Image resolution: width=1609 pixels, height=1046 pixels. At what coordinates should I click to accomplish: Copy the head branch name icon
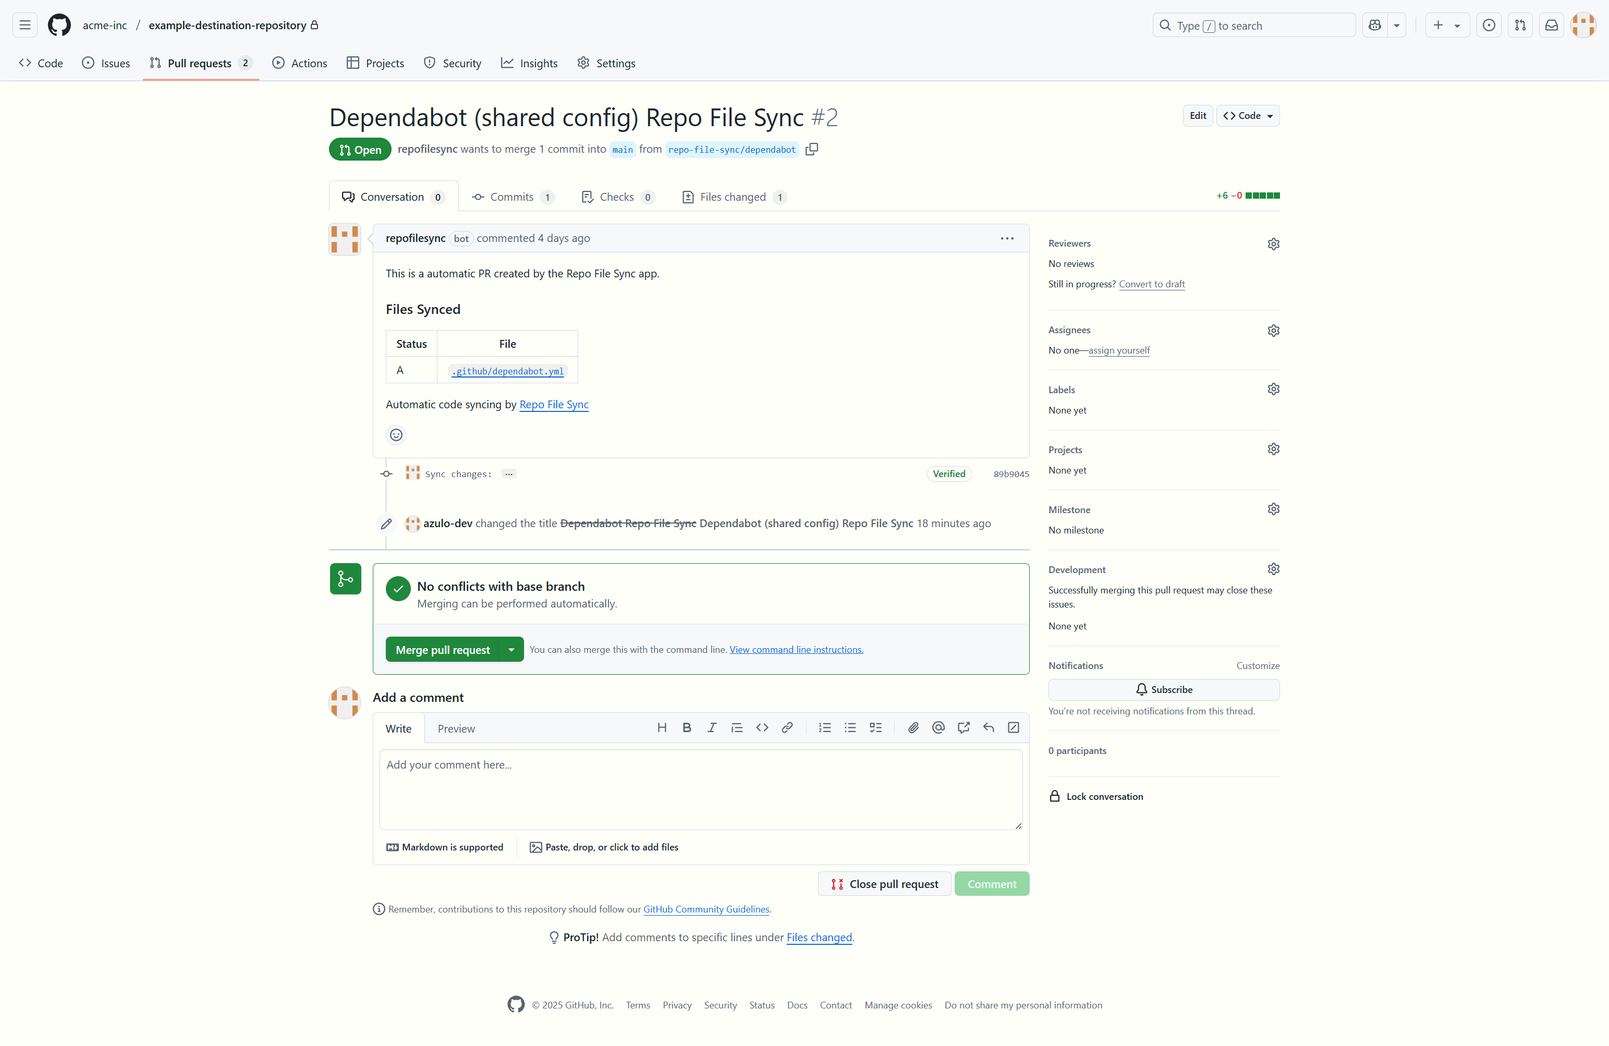tap(812, 150)
